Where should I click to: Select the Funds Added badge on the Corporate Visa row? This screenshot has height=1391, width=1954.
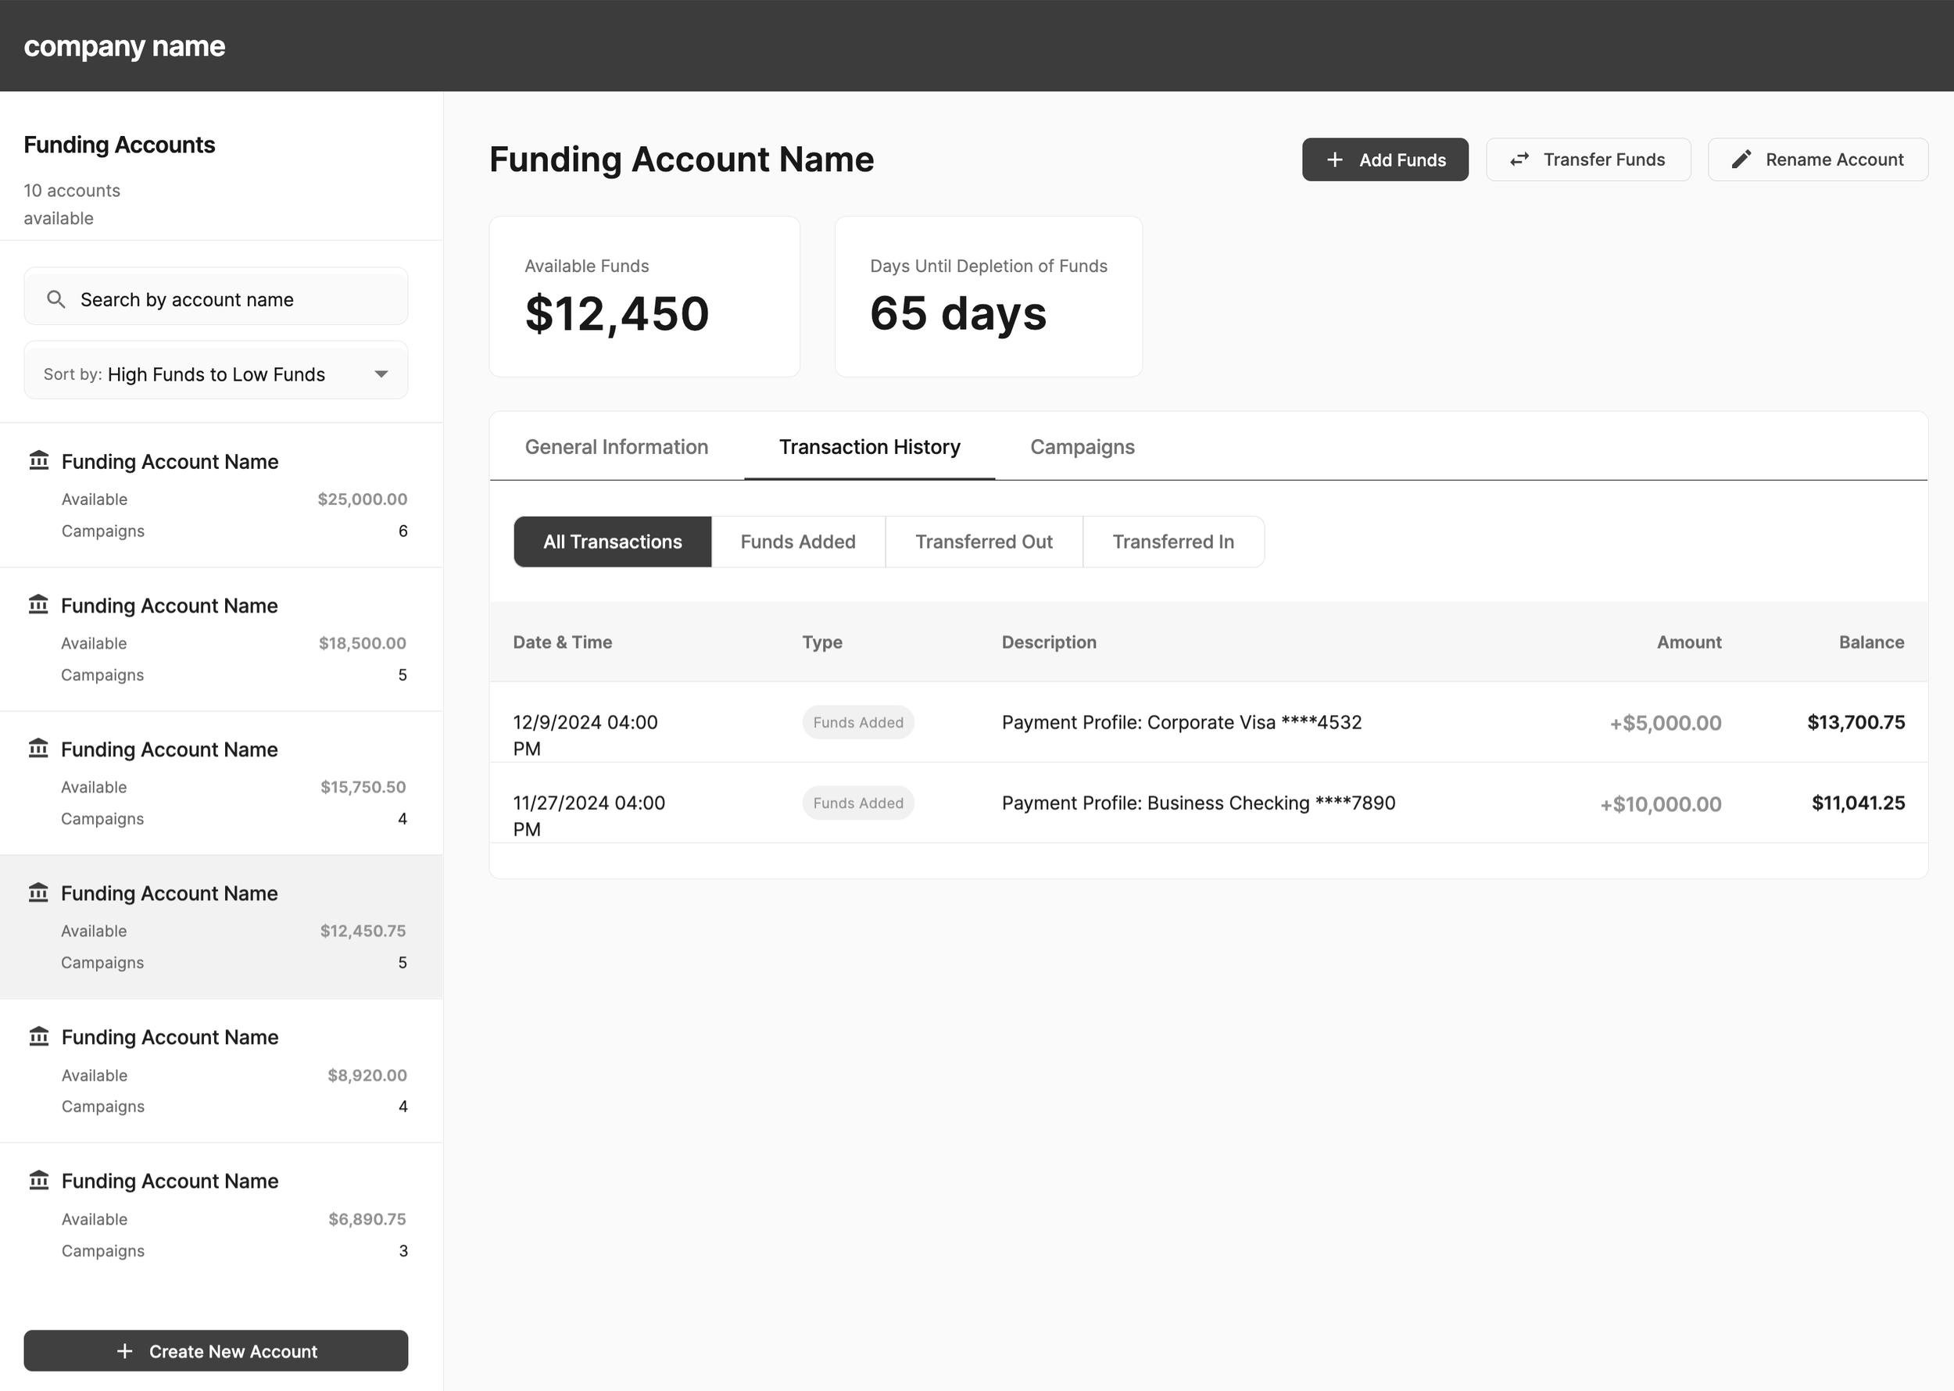(x=857, y=722)
